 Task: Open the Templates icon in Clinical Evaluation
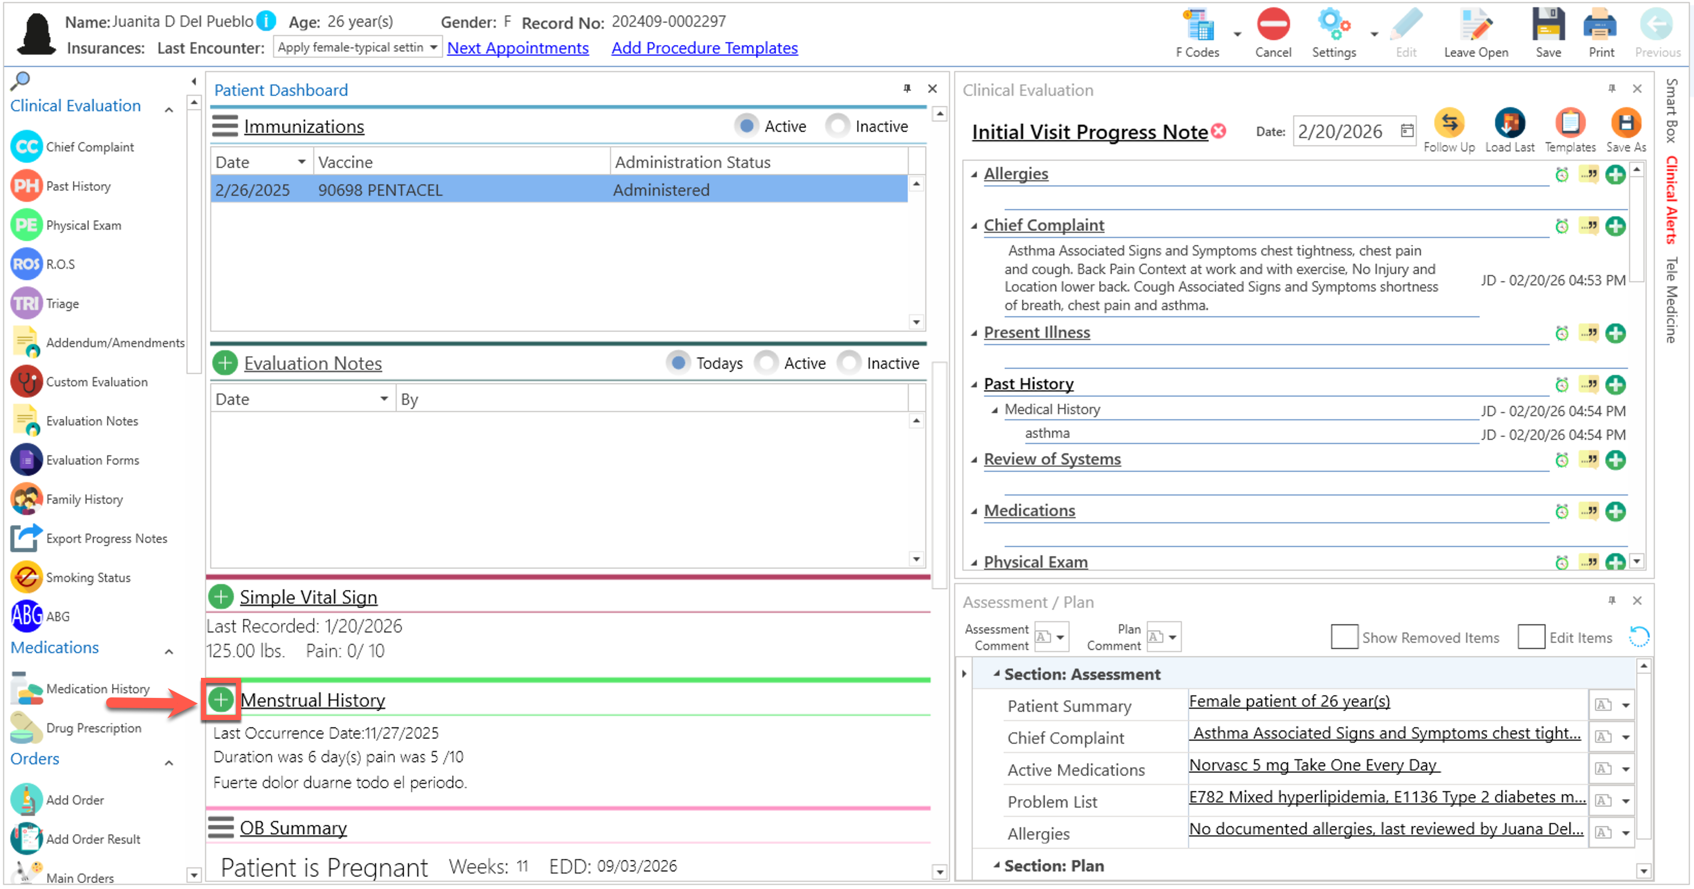(x=1571, y=123)
